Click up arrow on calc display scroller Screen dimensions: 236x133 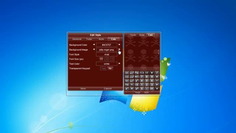159,51
